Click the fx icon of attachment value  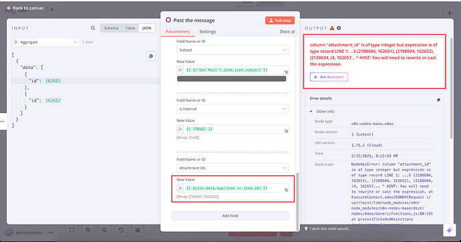(x=180, y=188)
